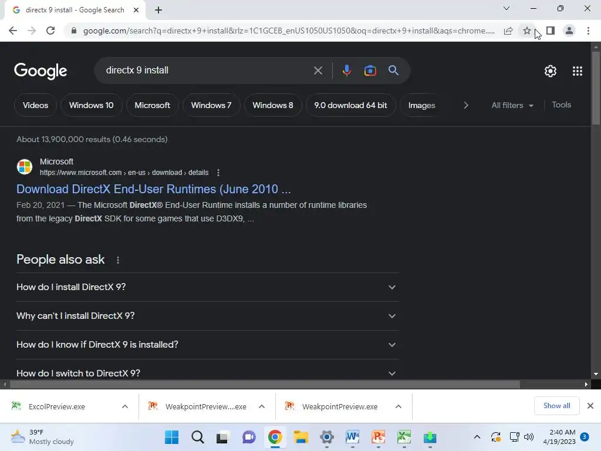This screenshot has width=601, height=451.
Task: Open Google apps grid
Action: click(578, 71)
